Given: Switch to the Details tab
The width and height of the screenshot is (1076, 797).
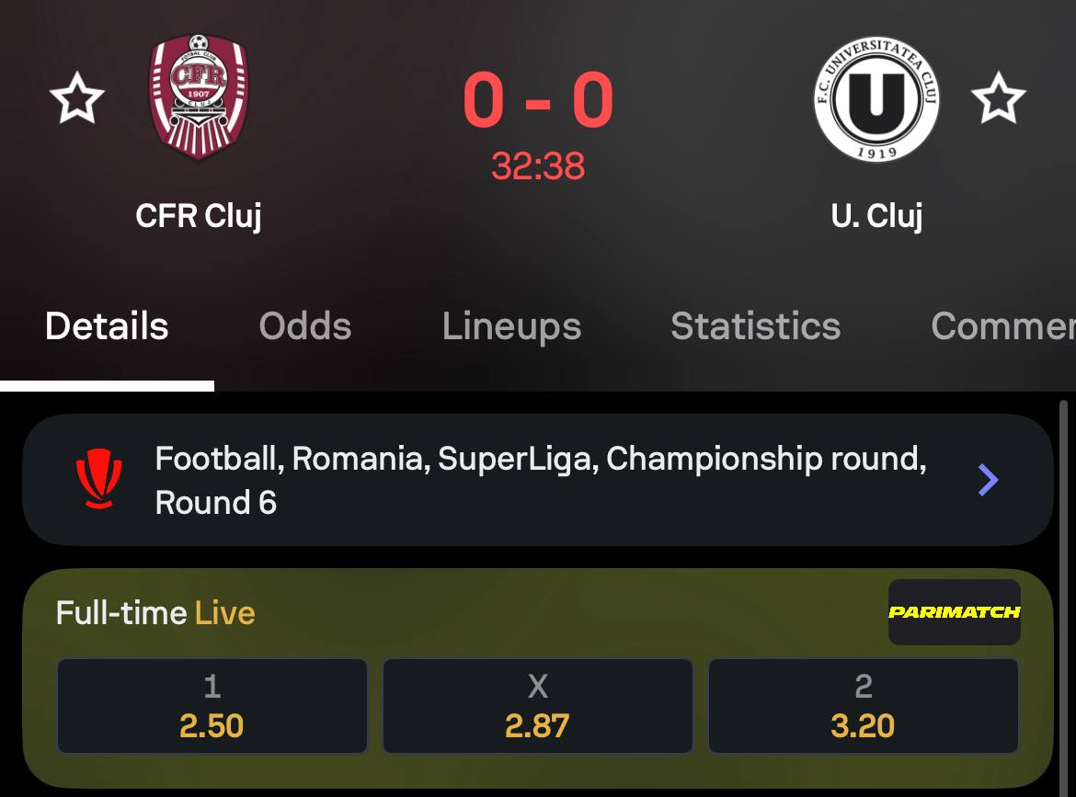Looking at the screenshot, I should (107, 326).
